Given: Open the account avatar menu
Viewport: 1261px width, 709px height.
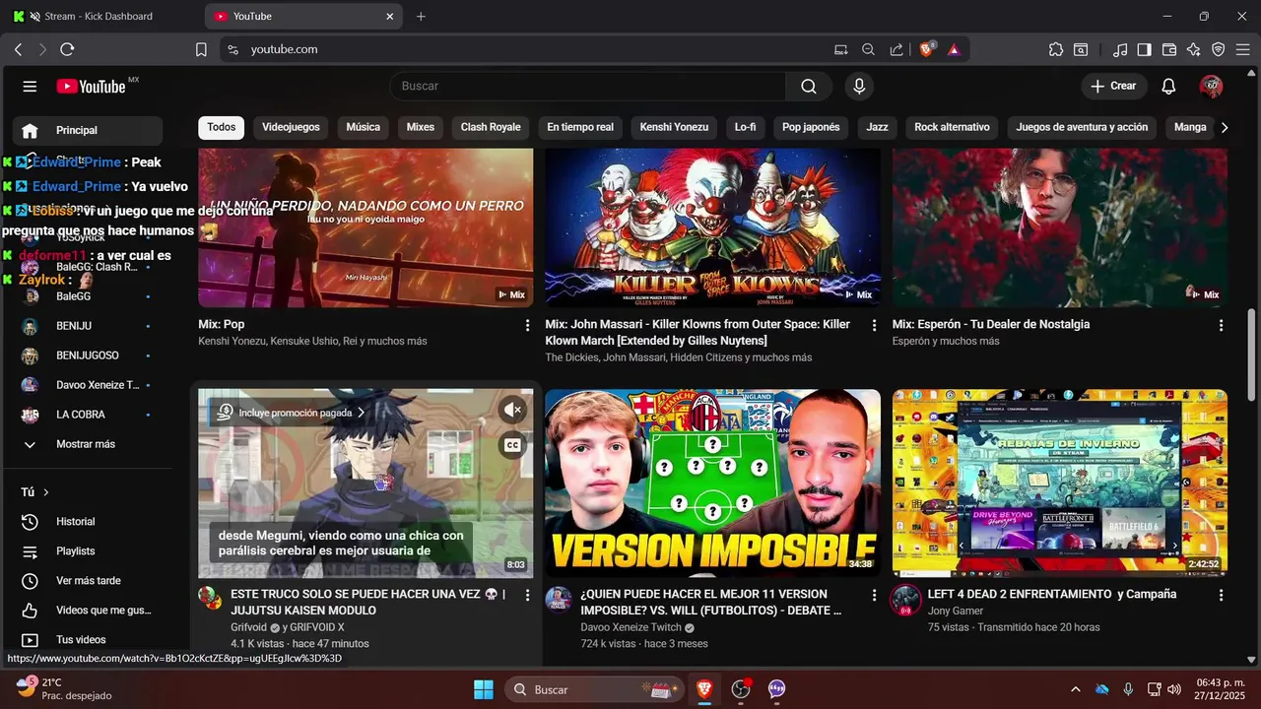Looking at the screenshot, I should pos(1211,87).
